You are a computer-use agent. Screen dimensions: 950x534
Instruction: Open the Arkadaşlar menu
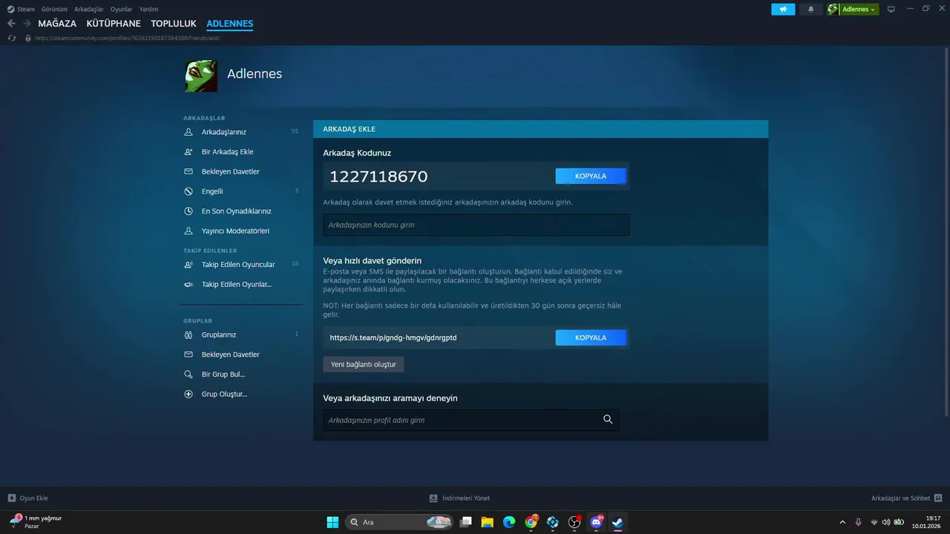(89, 9)
